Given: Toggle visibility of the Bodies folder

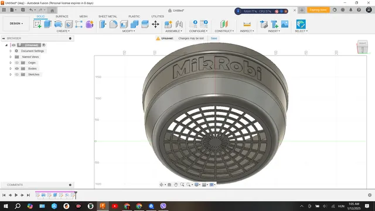Looking at the screenshot, I should [17, 69].
